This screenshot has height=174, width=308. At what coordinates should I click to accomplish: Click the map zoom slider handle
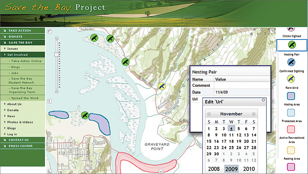pos(57,54)
